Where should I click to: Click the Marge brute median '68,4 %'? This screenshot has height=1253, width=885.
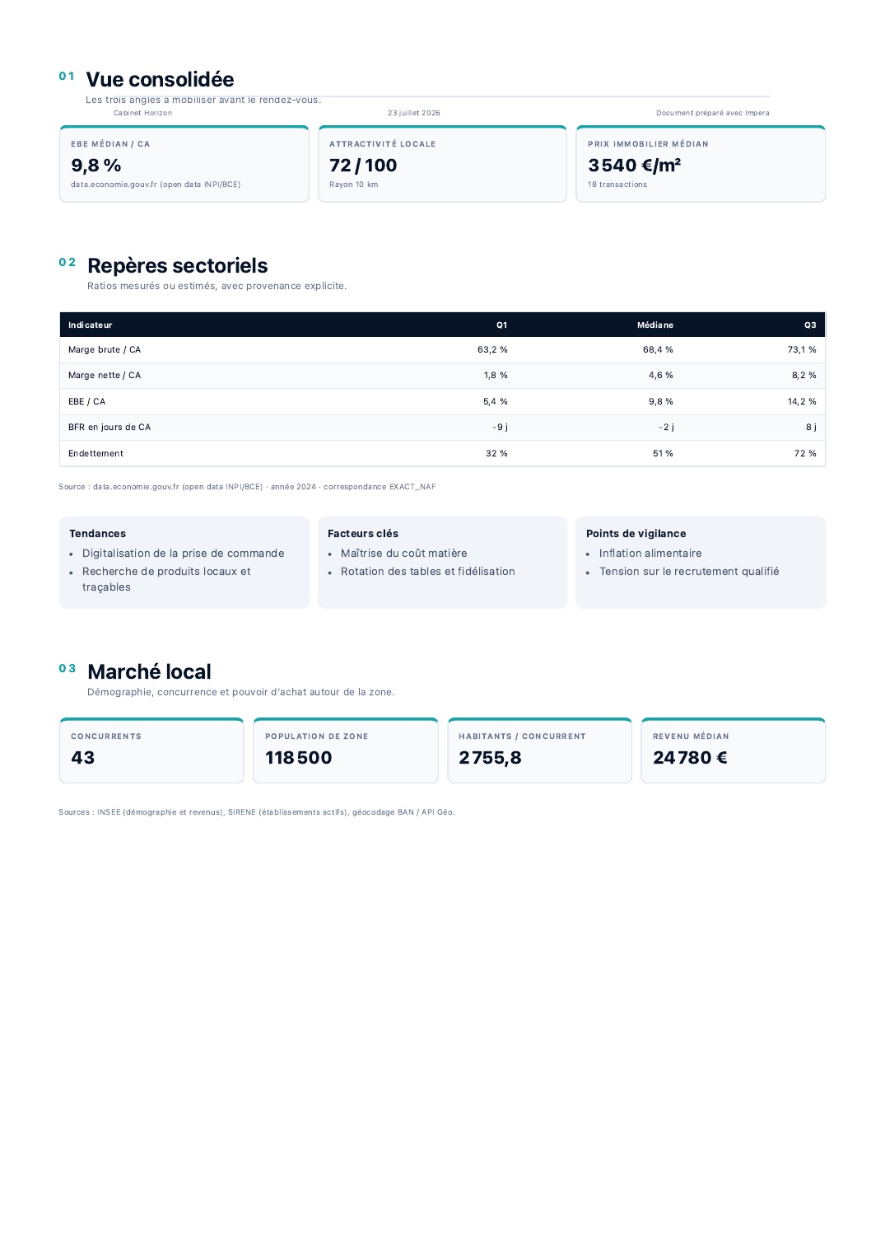[658, 350]
